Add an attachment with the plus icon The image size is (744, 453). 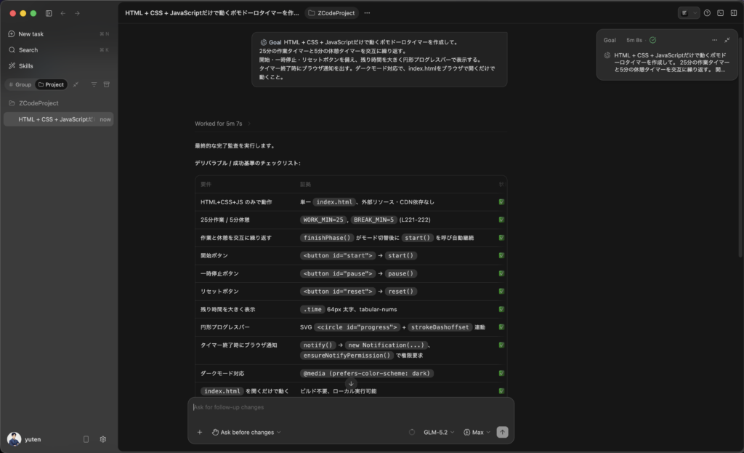pyautogui.click(x=200, y=432)
